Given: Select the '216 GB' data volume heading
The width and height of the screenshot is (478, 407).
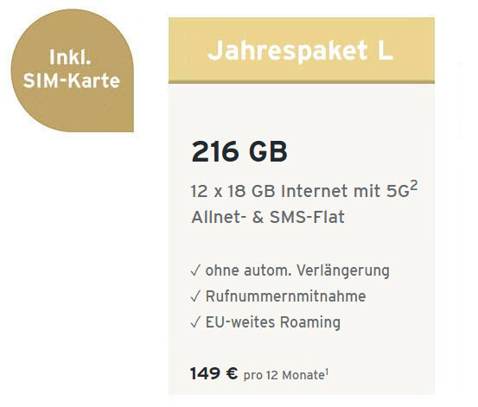Looking at the screenshot, I should pos(239,151).
